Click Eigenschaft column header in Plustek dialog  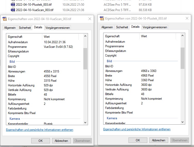[121, 36]
